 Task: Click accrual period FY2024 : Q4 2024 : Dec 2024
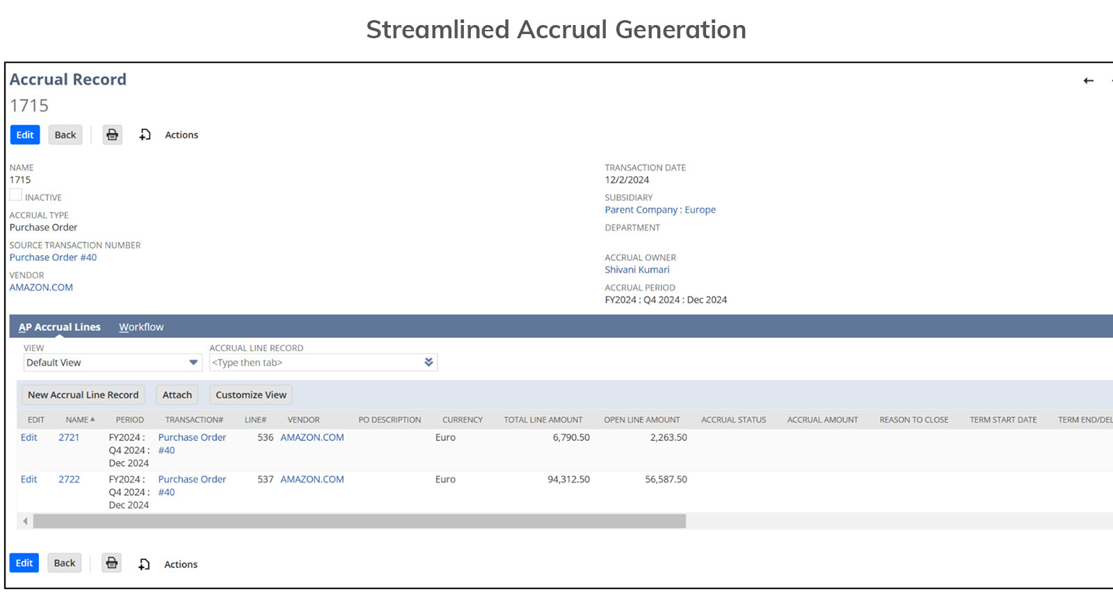(666, 300)
